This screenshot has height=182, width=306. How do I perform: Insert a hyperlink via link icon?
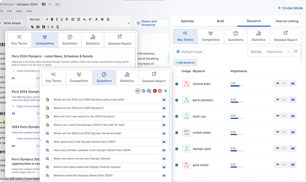[32, 27]
